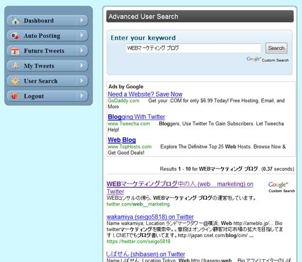
Task: Click the Future Tweets calendar icon
Action: (x=15, y=51)
